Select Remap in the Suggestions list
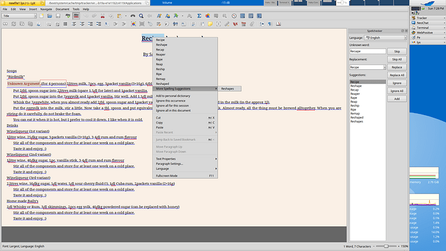The height and width of the screenshot is (251, 446). 368,114
